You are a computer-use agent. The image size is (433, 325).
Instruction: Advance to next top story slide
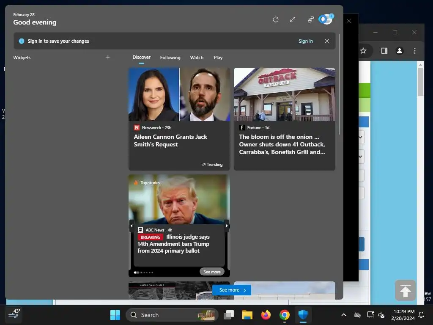pyautogui.click(x=227, y=226)
